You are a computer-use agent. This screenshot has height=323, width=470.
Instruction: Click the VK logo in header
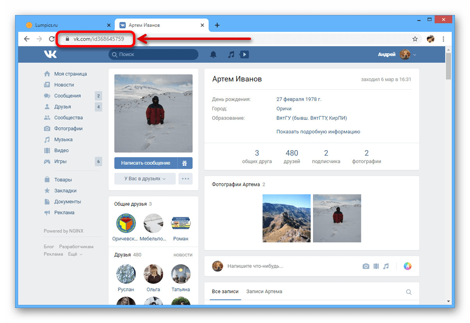(x=50, y=54)
